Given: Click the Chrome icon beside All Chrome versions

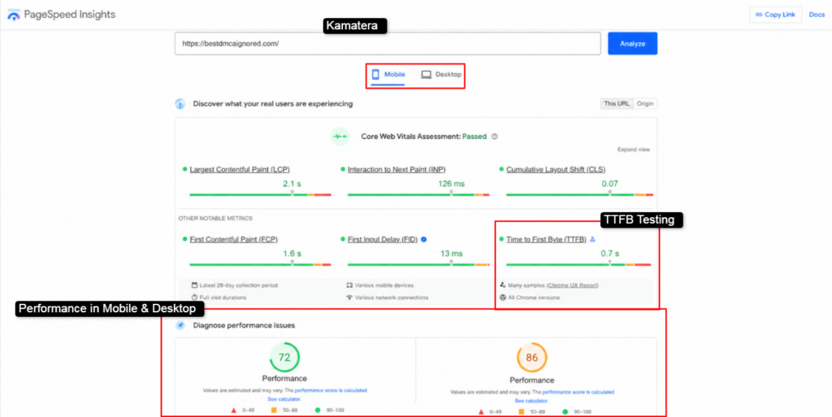Looking at the screenshot, I should point(502,298).
